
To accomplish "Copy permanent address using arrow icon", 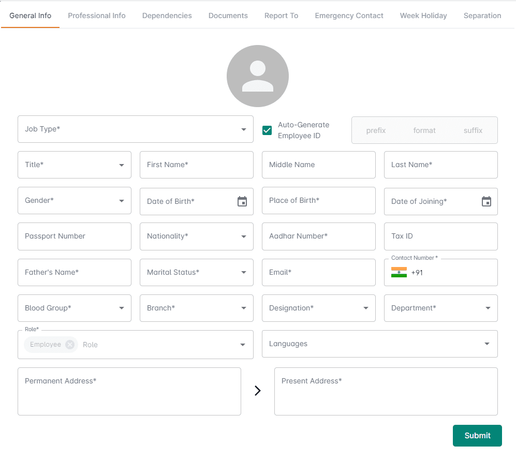I will [x=257, y=391].
